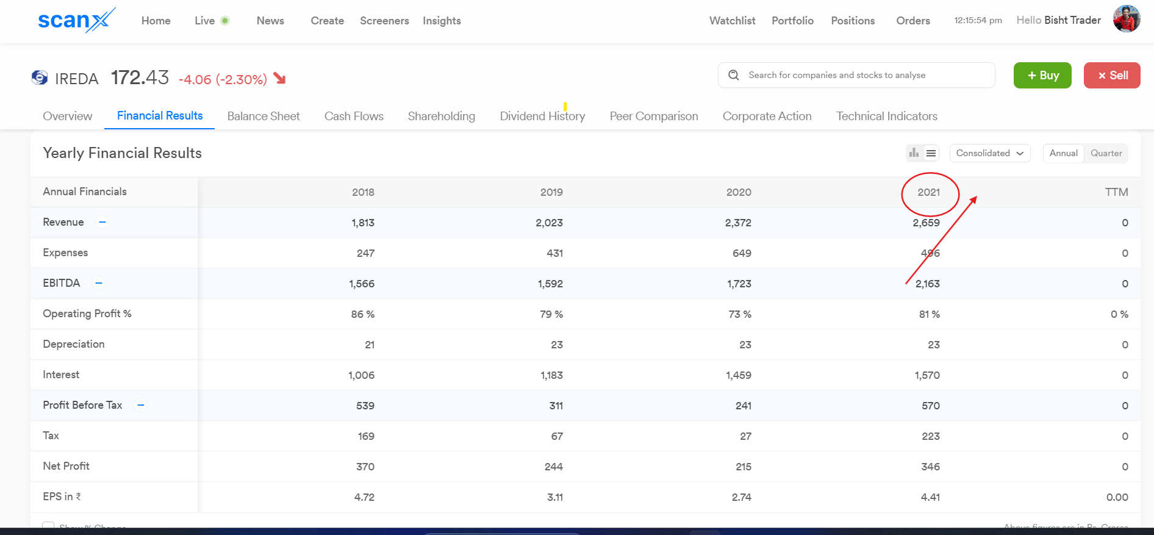Screen dimensions: 1154x535
Task: Click the Hello Bisht Trader greeting
Action: (1059, 20)
